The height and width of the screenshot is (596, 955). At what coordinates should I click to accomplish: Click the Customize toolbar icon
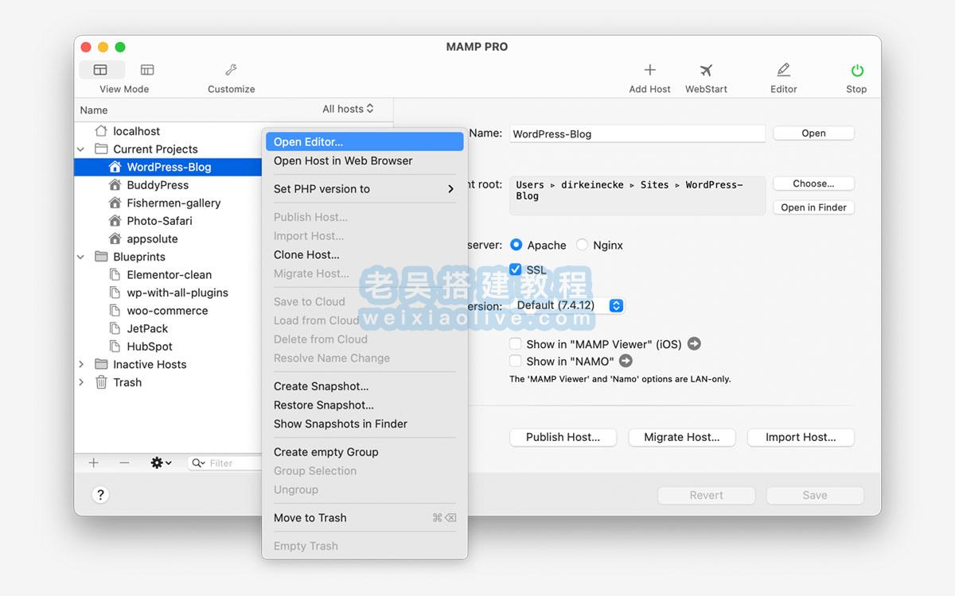pyautogui.click(x=231, y=70)
